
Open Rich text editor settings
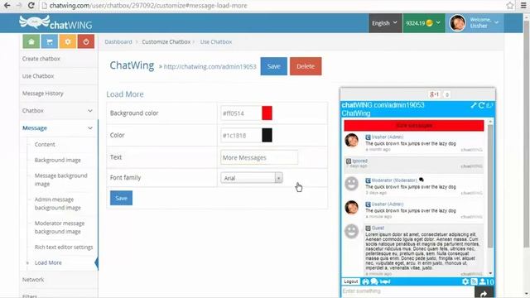tap(64, 247)
